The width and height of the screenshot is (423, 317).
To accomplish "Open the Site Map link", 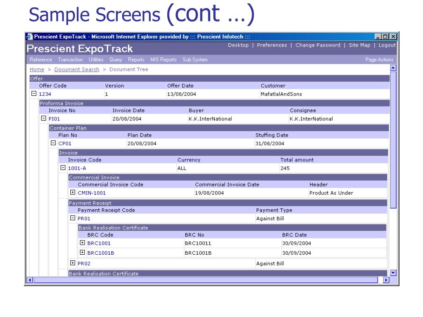I will click(359, 45).
